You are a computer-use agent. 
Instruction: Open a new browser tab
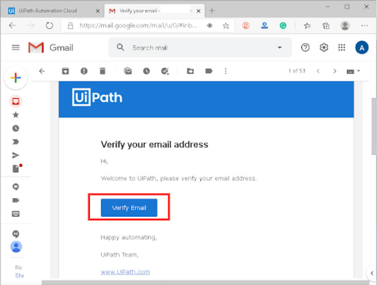(x=212, y=10)
